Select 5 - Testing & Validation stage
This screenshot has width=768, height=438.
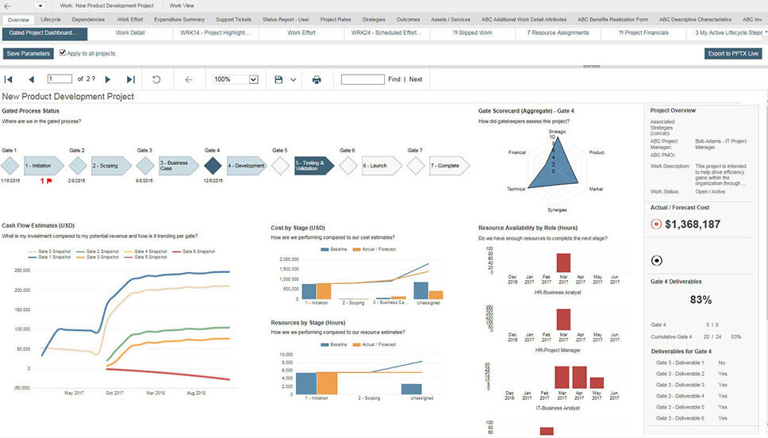pyautogui.click(x=314, y=166)
